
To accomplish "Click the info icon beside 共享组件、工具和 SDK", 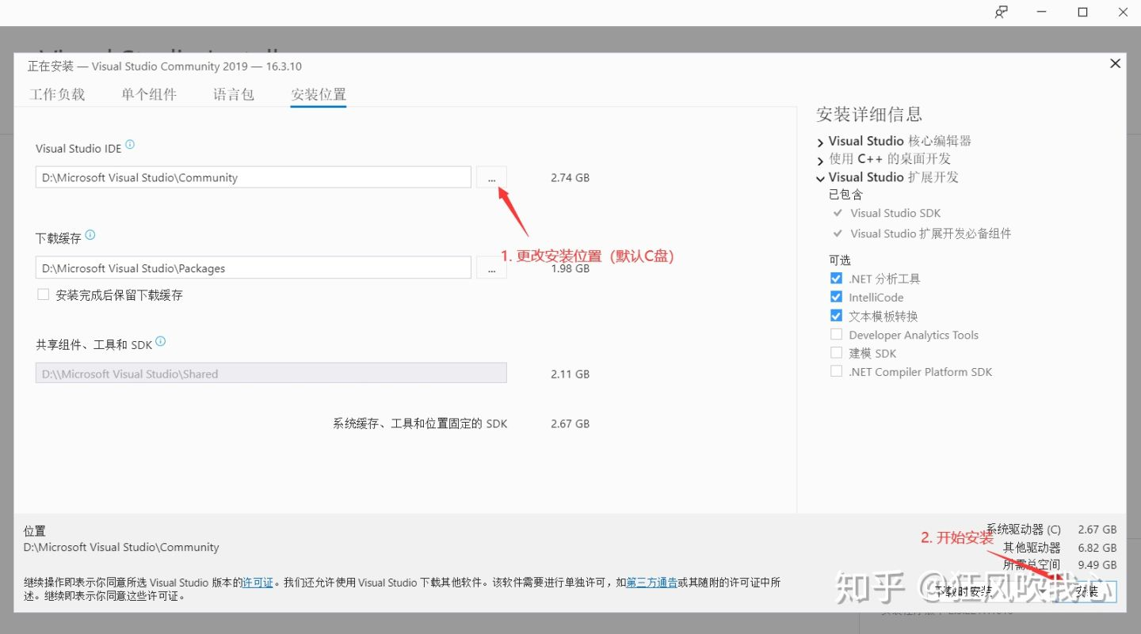I will click(x=159, y=340).
